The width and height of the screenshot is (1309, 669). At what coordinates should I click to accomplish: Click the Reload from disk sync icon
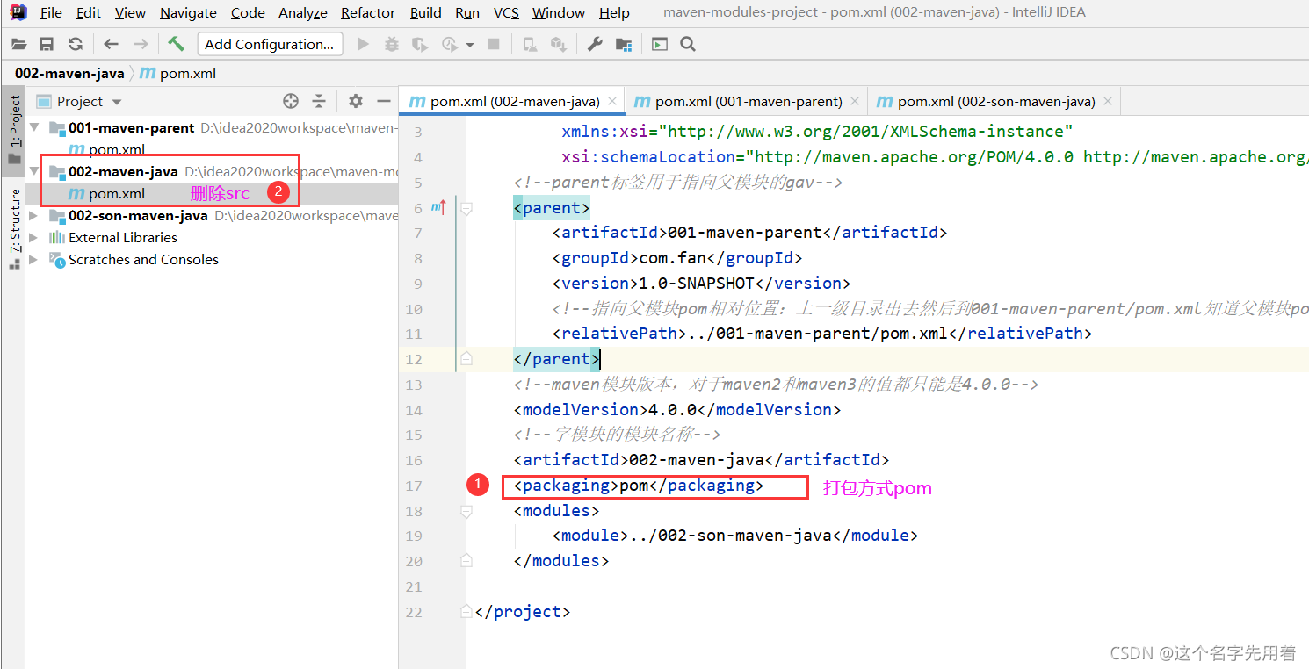76,44
